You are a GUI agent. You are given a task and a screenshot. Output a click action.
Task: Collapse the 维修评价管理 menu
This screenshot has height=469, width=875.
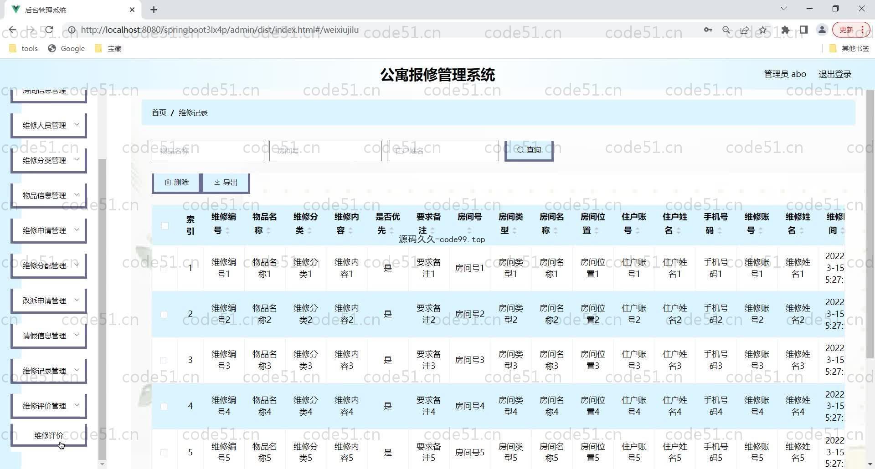tap(49, 406)
